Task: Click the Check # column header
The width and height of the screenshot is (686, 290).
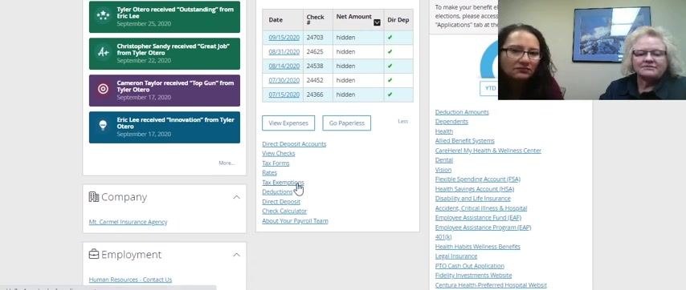Action: pos(318,19)
